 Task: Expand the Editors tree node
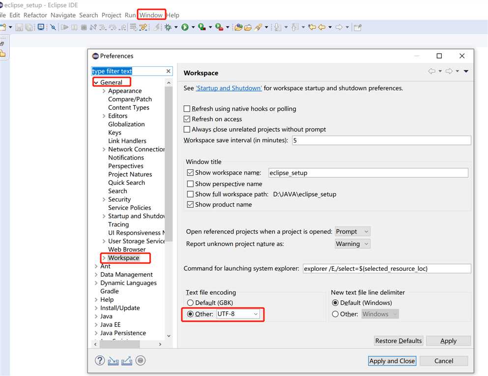click(104, 116)
